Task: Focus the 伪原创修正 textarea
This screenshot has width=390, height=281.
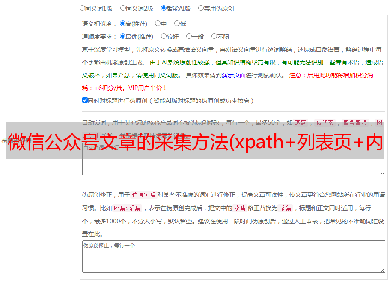Action: pyautogui.click(x=234, y=257)
